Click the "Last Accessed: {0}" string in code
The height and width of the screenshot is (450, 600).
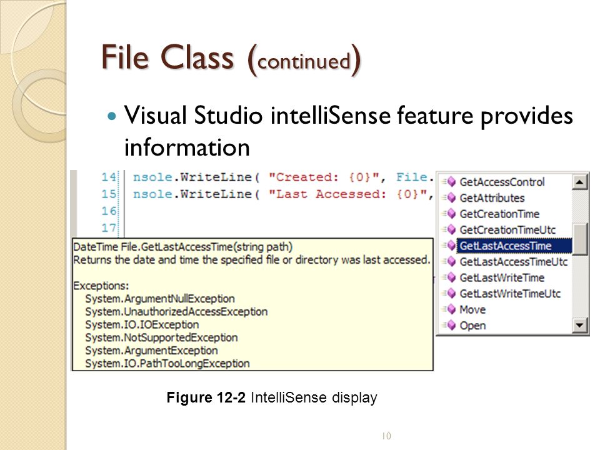click(x=348, y=194)
